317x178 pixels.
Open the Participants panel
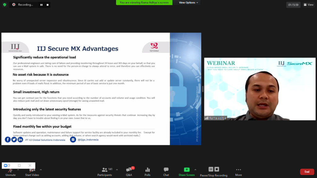(x=105, y=172)
